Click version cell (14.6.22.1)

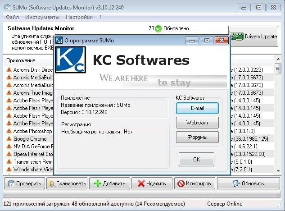[245, 147]
